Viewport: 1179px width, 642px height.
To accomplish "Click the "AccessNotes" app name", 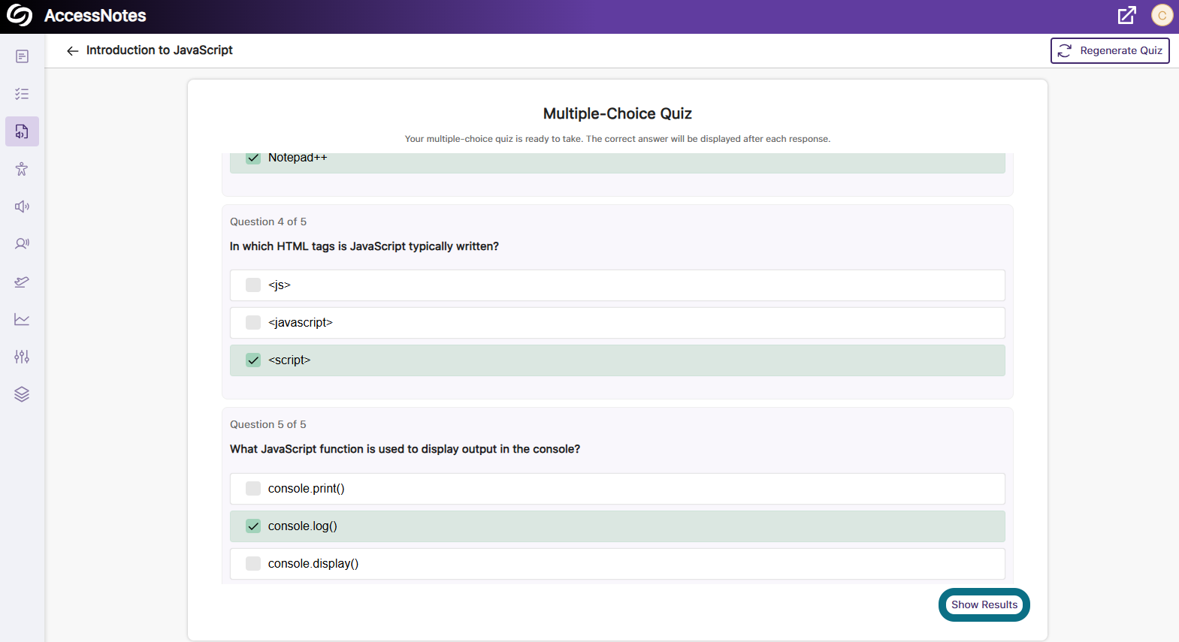I will tap(95, 16).
